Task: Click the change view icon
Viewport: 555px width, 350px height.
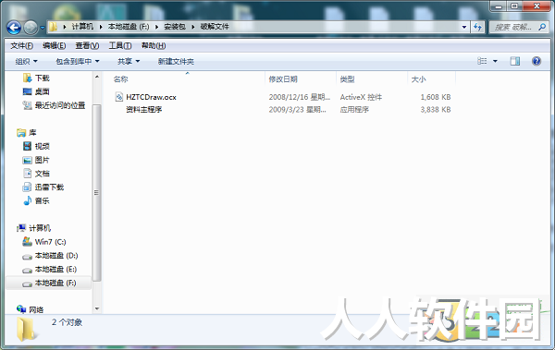Action: click(482, 61)
